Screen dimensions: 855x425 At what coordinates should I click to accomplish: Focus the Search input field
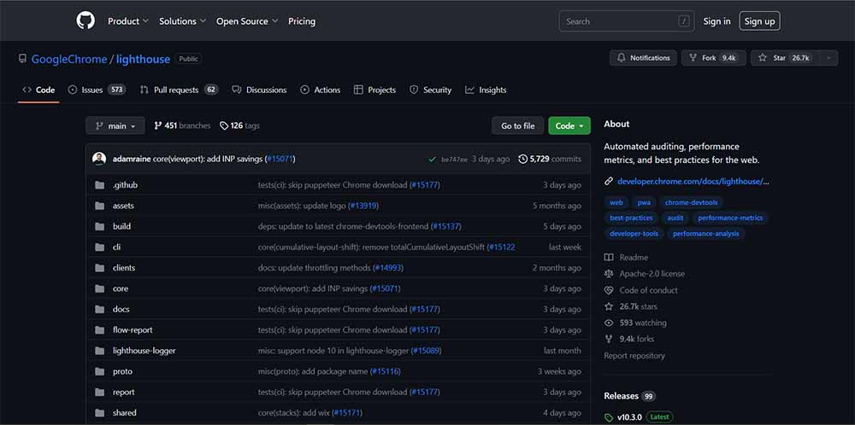click(627, 21)
